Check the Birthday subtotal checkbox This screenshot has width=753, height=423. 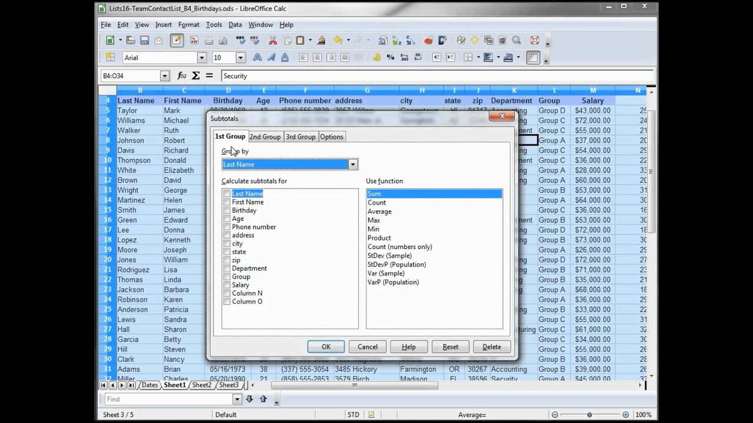pyautogui.click(x=227, y=210)
